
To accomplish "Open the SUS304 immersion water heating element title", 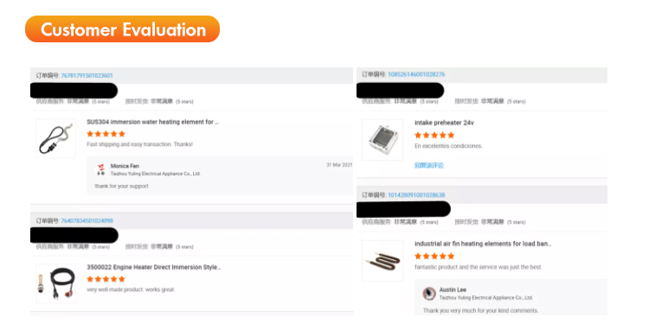I will tap(152, 122).
